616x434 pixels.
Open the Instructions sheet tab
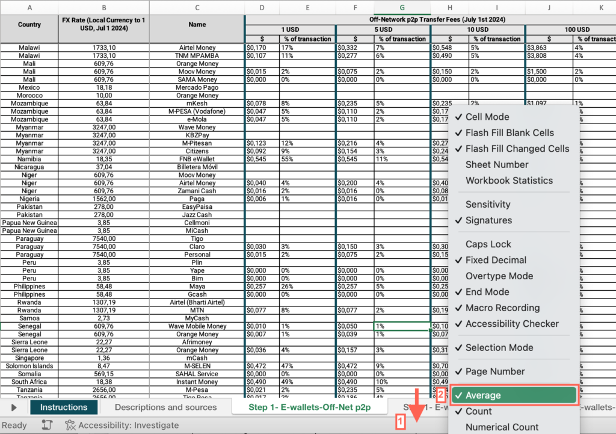[64, 408]
